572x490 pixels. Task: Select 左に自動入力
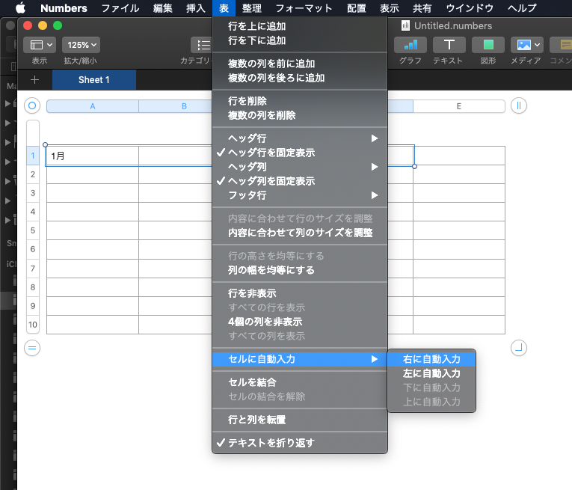coord(431,373)
